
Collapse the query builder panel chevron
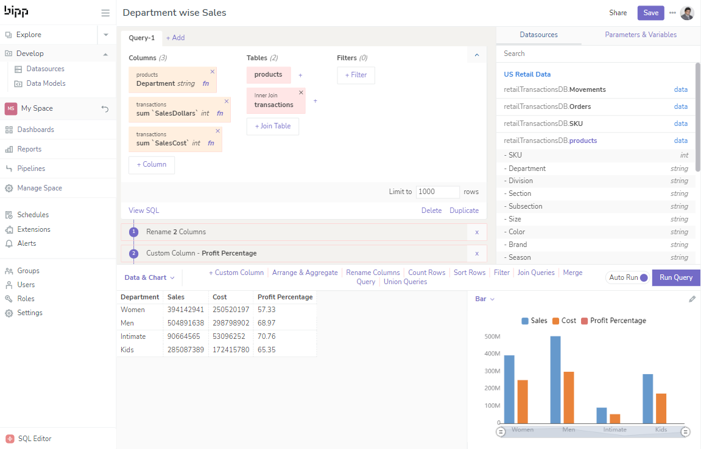(x=476, y=55)
